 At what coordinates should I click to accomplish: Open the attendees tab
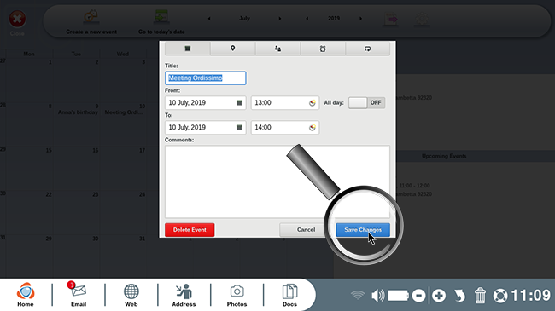click(277, 49)
